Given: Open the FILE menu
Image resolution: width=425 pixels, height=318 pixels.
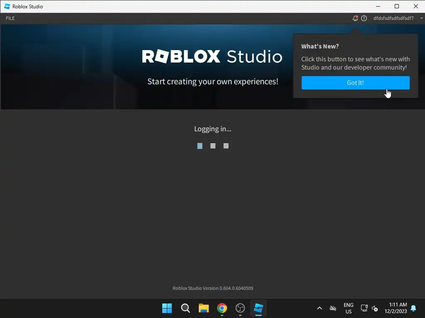Looking at the screenshot, I should (10, 18).
